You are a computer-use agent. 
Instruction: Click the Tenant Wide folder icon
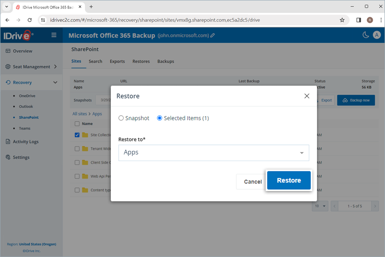click(85, 149)
